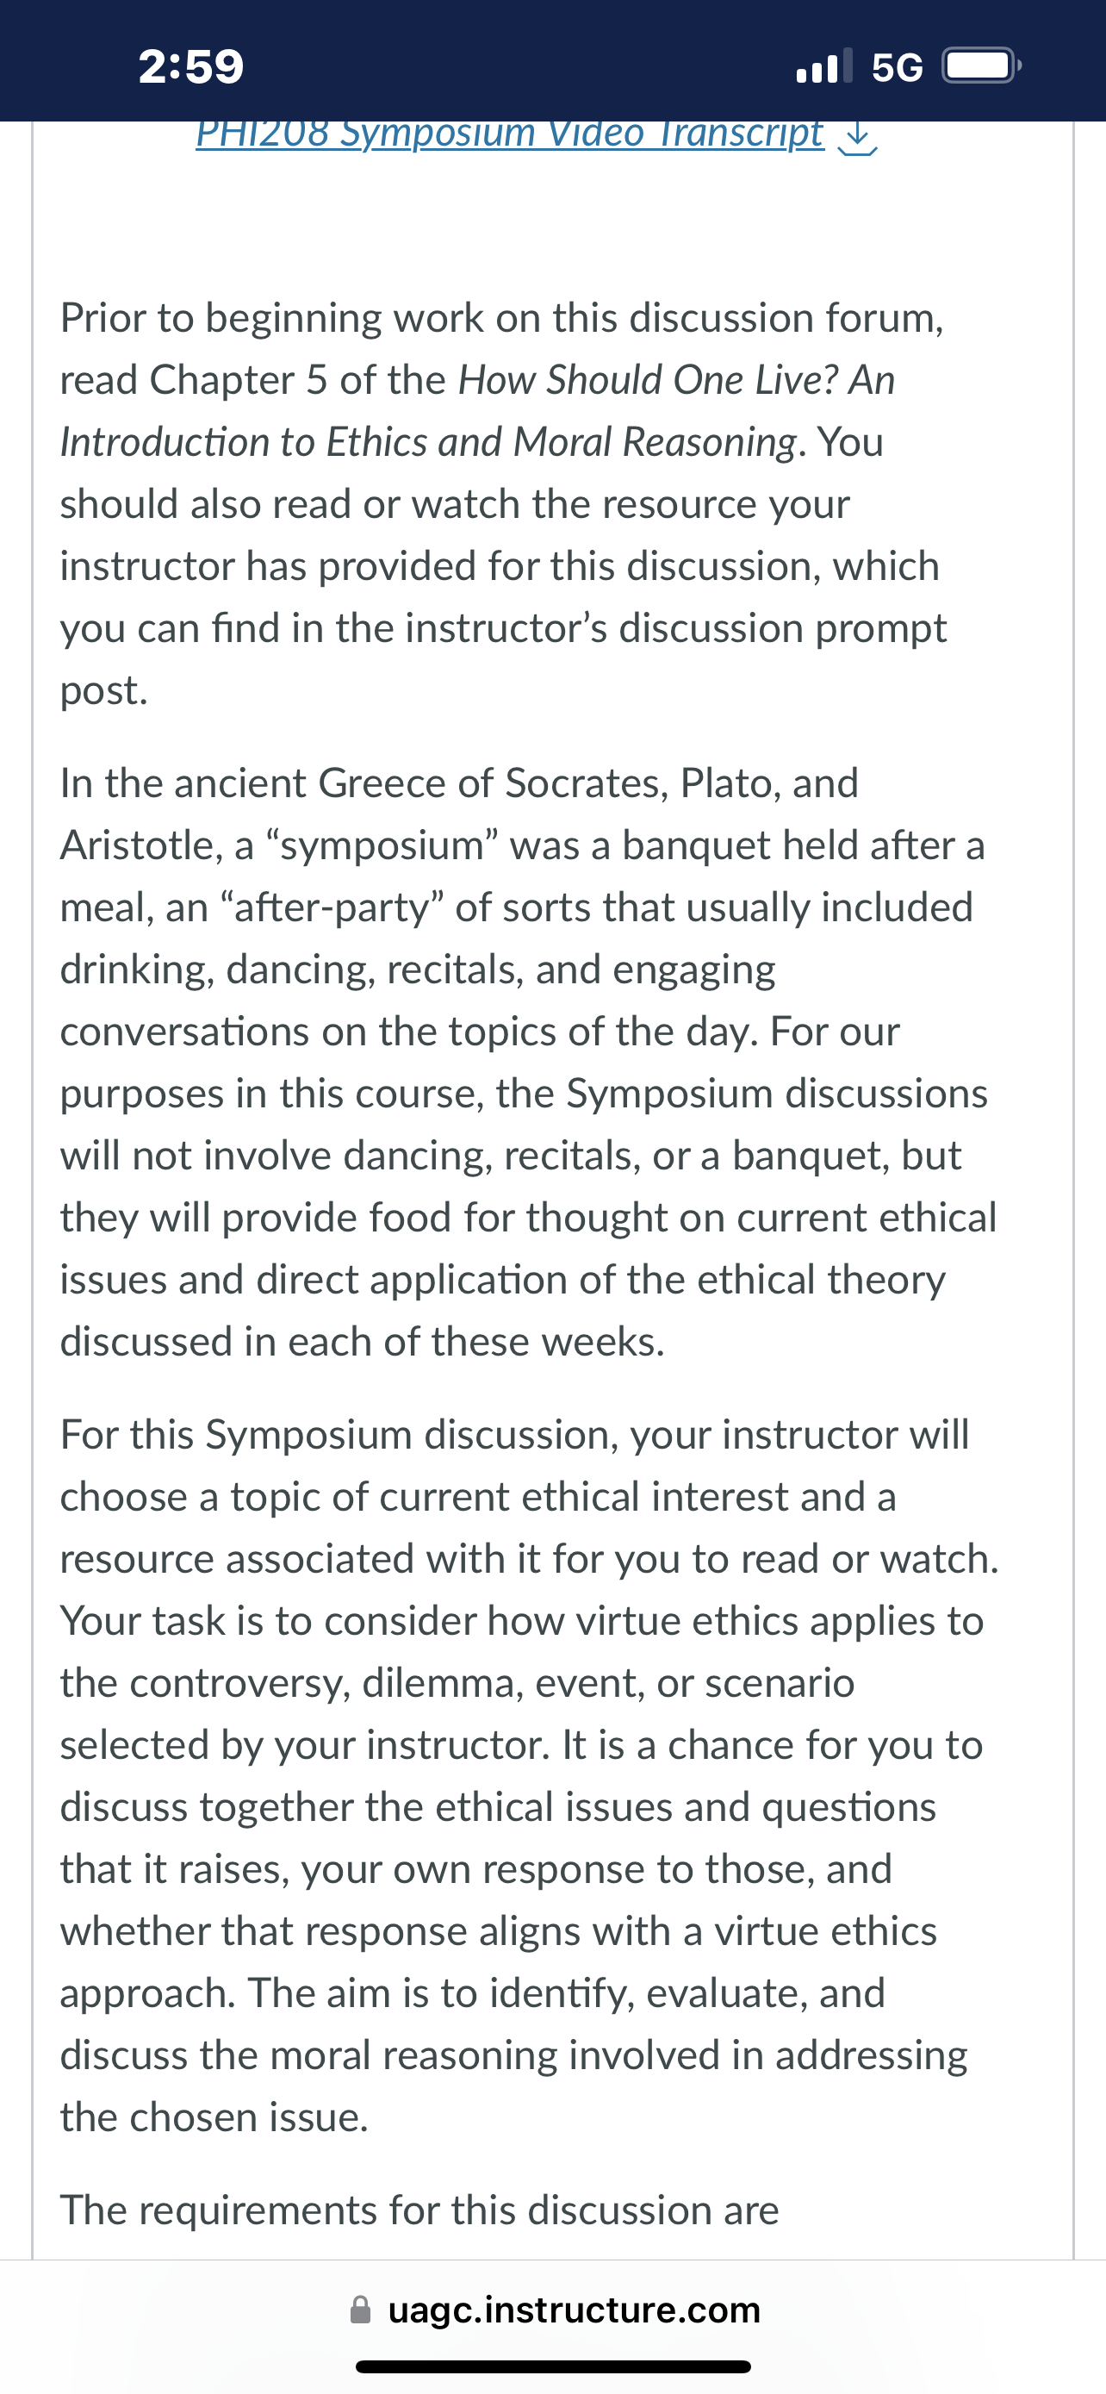This screenshot has height=2394, width=1106.
Task: Open the PHI208 Symposium Video Transcript link
Action: pos(509,134)
